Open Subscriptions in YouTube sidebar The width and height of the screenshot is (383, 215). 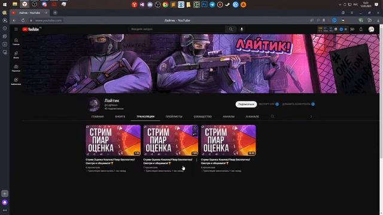pos(16,68)
